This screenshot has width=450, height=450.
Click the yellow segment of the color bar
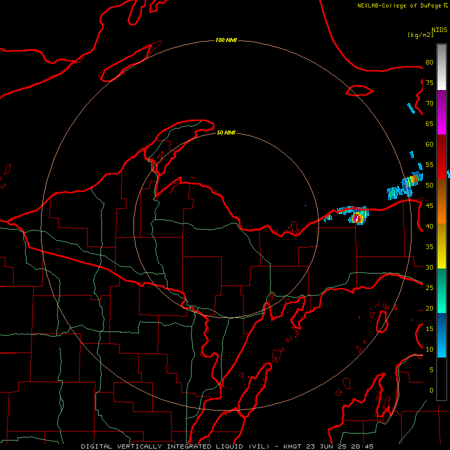[x=441, y=246]
